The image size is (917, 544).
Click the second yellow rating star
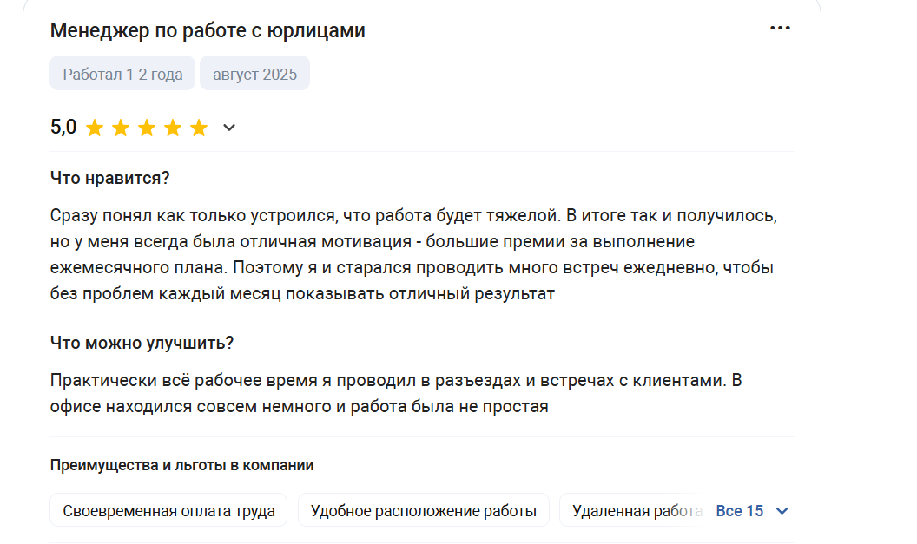(121, 128)
